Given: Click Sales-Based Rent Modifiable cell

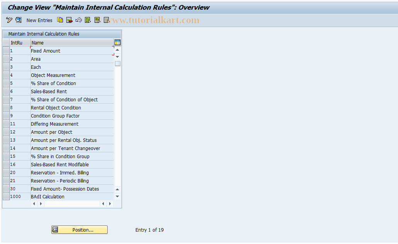Looking at the screenshot, I should pyautogui.click(x=72, y=165).
